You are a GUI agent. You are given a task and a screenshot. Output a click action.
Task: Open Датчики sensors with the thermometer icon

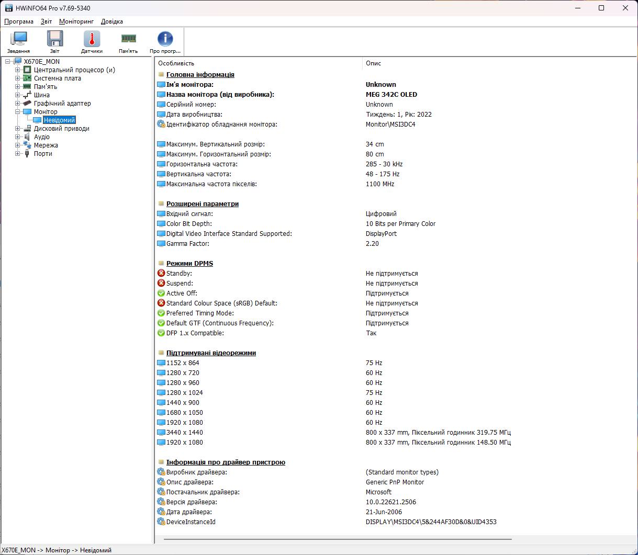tap(91, 39)
